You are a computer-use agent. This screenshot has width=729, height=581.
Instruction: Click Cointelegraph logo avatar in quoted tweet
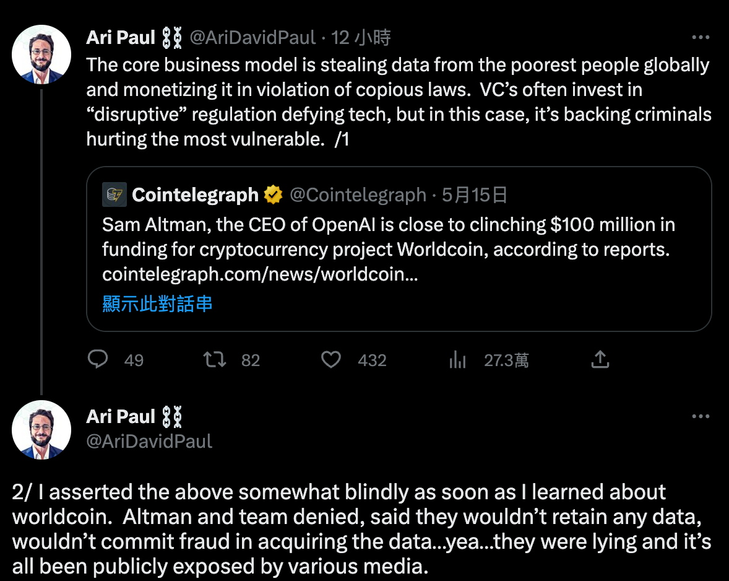[114, 195]
